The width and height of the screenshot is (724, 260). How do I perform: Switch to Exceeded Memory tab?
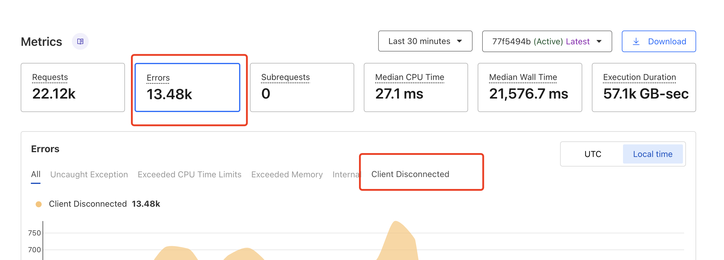[287, 174]
